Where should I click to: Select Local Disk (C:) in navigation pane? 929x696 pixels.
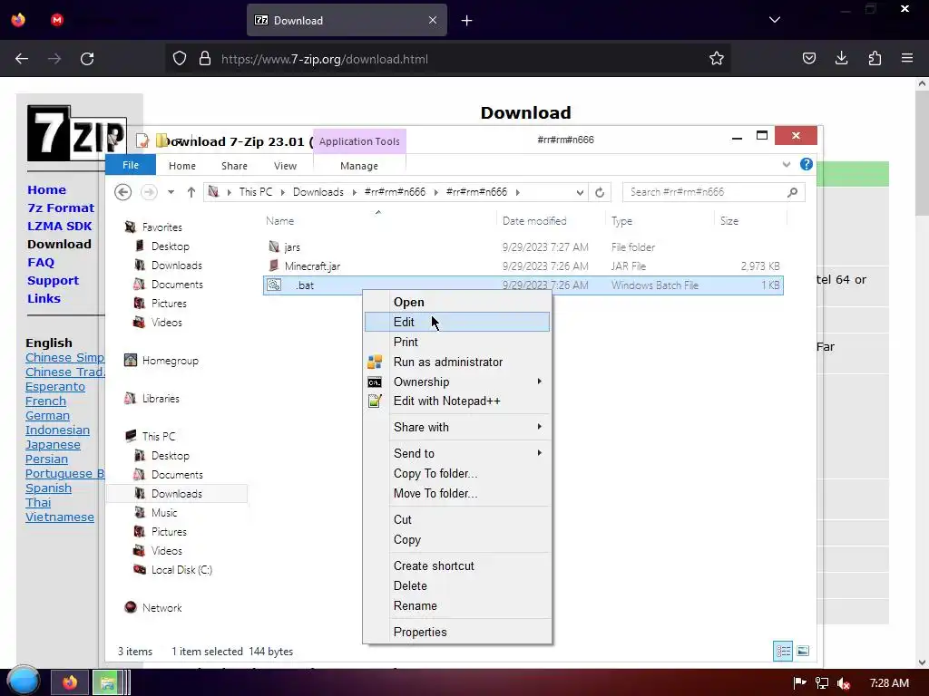click(181, 569)
